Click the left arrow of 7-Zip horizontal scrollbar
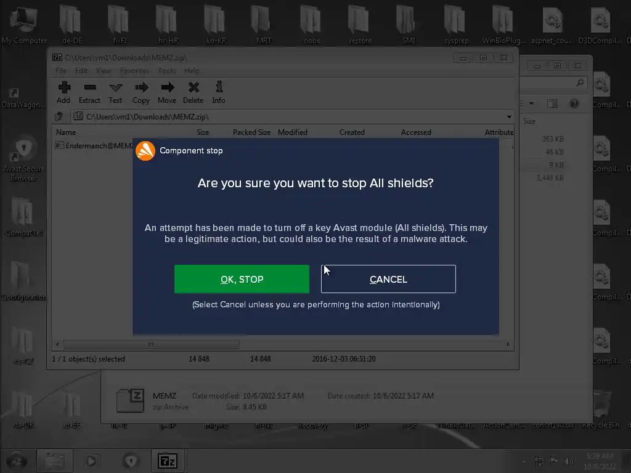This screenshot has width=631, height=473. pos(57,344)
